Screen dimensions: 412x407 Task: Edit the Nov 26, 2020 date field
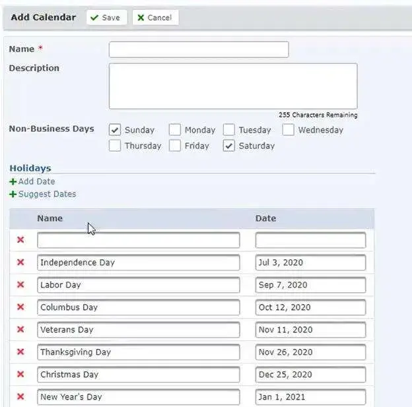click(x=310, y=352)
